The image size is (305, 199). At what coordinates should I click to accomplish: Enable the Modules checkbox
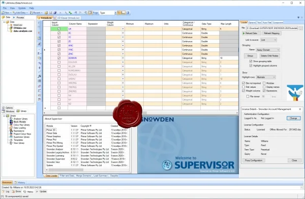pyautogui.click(x=264, y=83)
